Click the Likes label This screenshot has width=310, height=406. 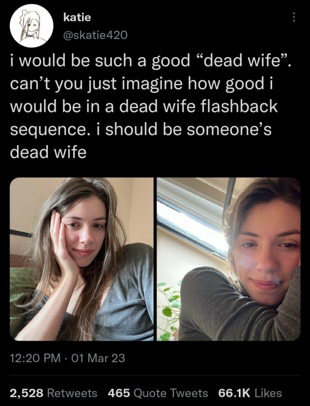click(268, 393)
